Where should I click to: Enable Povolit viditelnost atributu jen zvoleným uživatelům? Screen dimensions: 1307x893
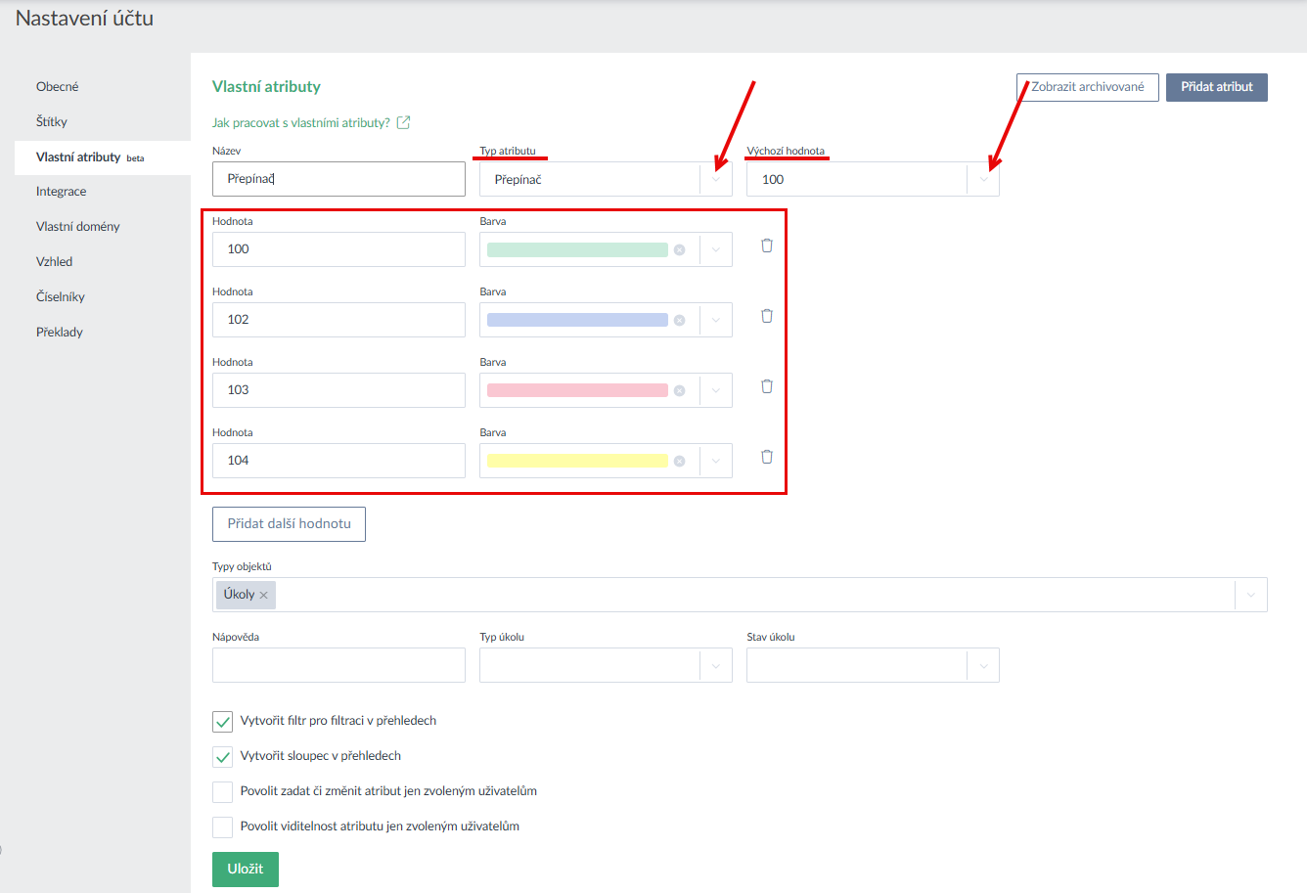[223, 827]
